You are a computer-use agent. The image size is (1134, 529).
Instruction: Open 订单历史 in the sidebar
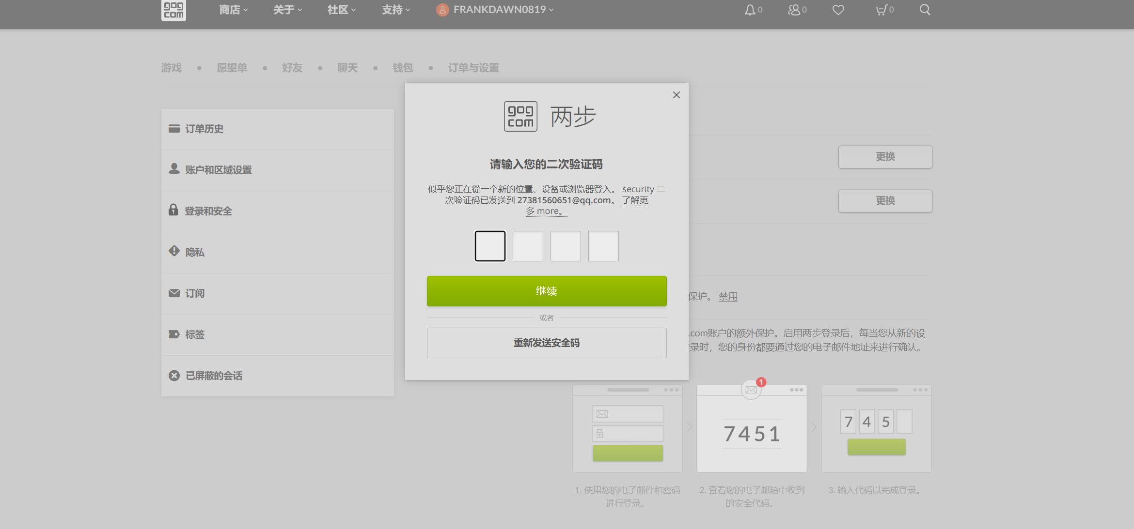[278, 129]
